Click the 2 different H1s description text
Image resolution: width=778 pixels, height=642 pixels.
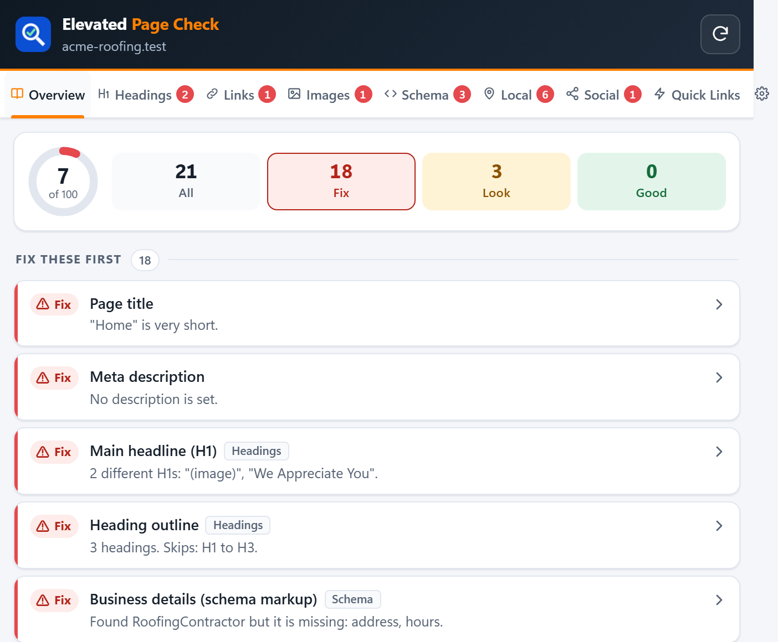234,473
